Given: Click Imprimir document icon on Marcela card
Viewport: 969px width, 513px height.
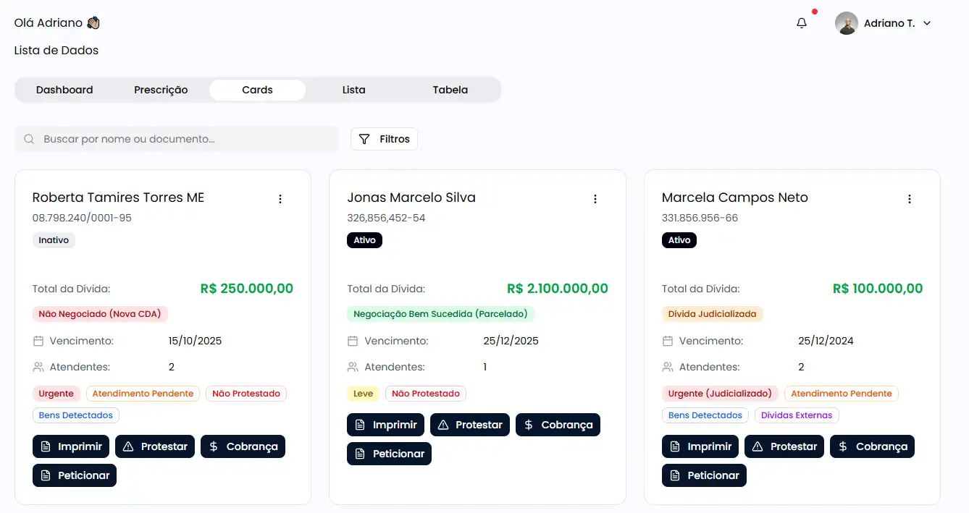Looking at the screenshot, I should pyautogui.click(x=675, y=446).
